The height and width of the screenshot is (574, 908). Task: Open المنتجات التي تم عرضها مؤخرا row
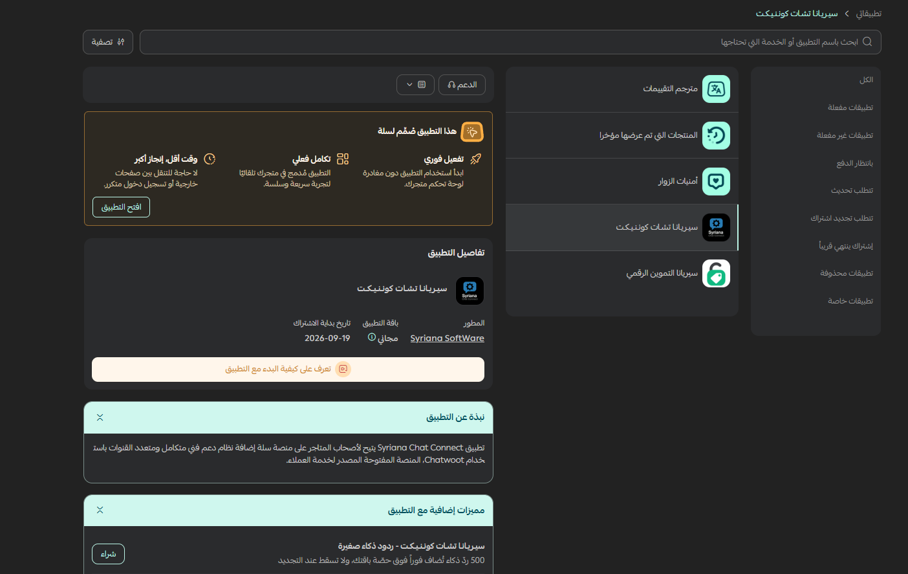pos(622,135)
